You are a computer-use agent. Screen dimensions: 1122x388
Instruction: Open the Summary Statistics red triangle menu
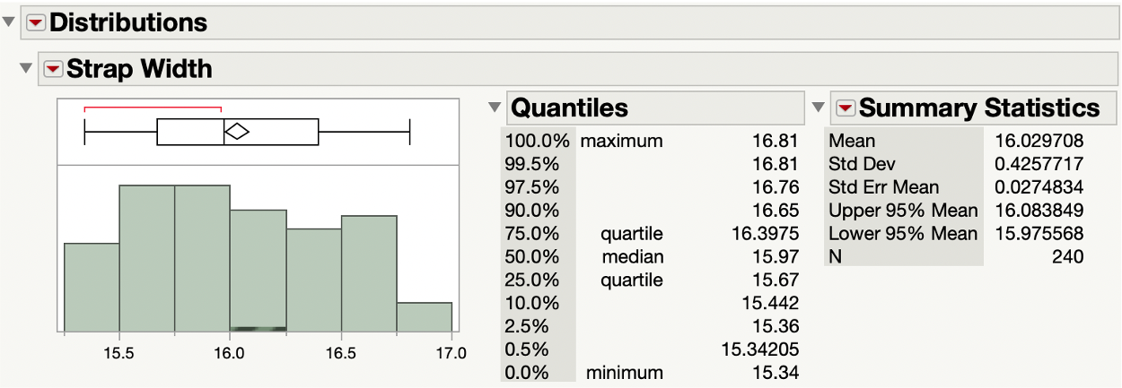coord(845,108)
